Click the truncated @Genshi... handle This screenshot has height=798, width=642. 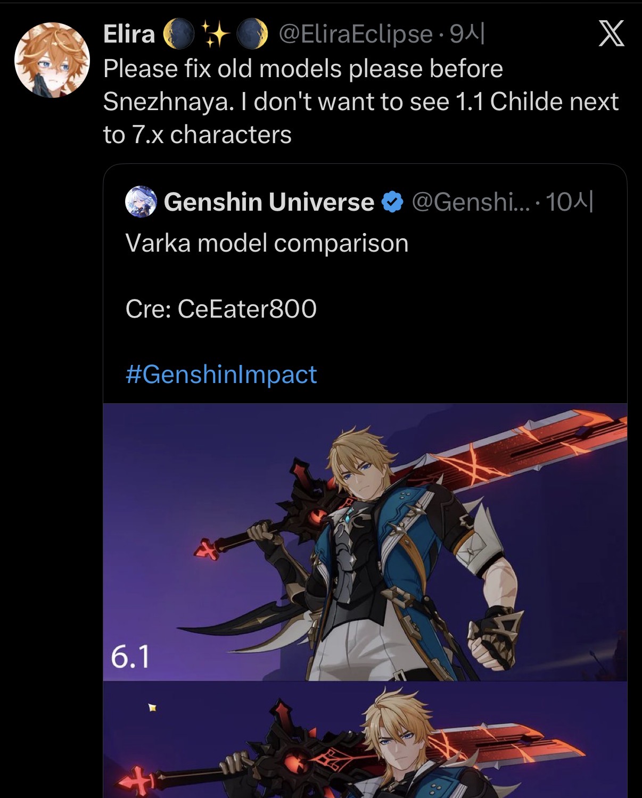click(471, 202)
